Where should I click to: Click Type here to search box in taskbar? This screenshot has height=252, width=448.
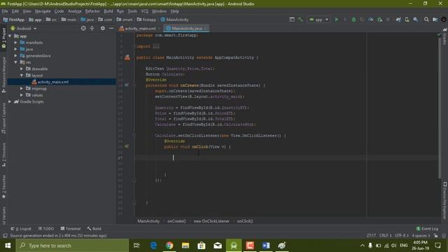tap(72, 246)
